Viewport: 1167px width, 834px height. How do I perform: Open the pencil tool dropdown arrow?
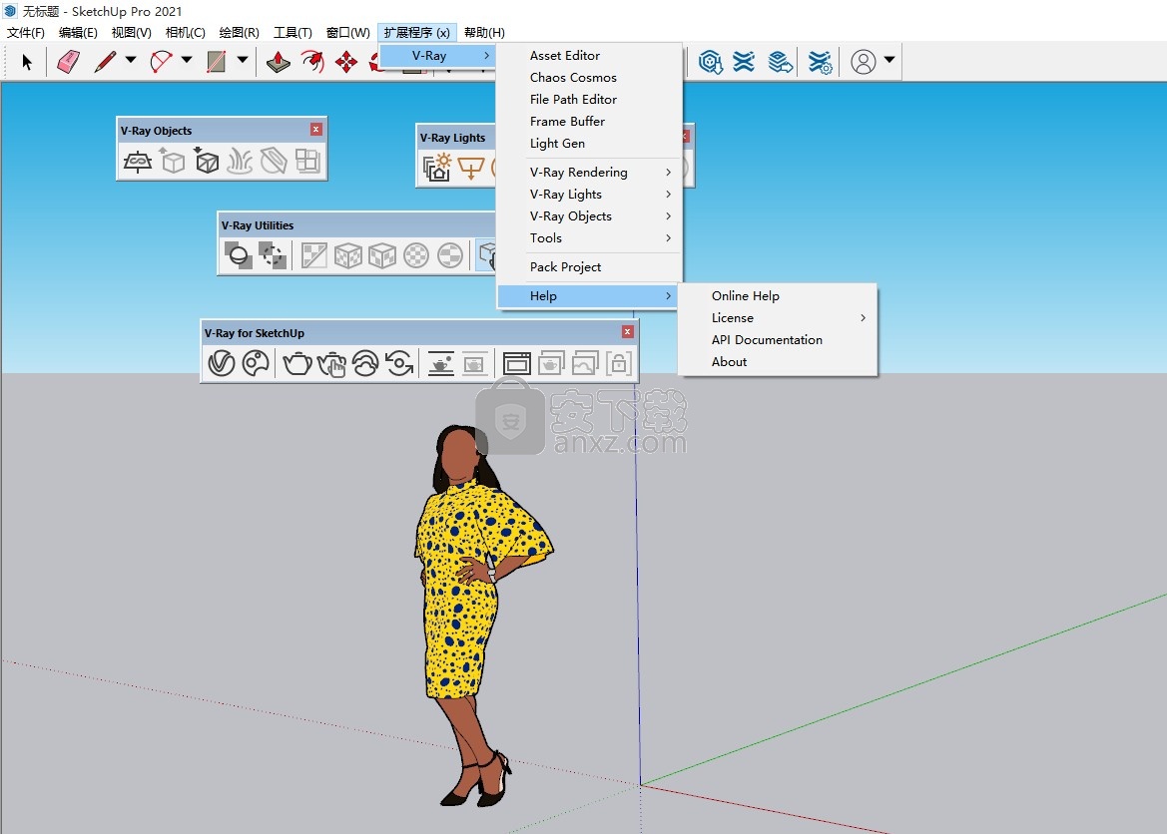(x=130, y=60)
